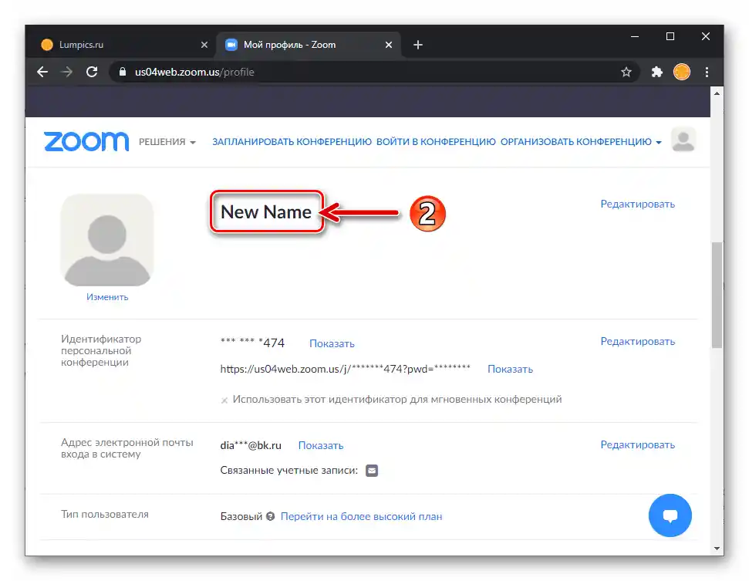Bookmark this page with the star icon
This screenshot has height=581, width=749.
[626, 73]
